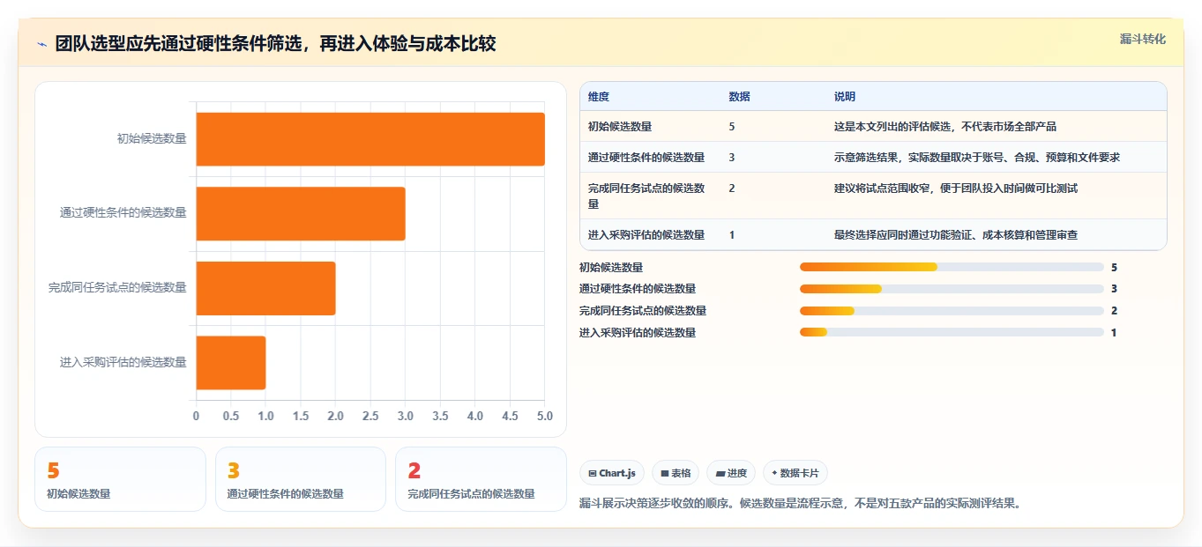Click the 通过硬性条件的候选数量 progress bar
This screenshot has width=1202, height=547.
click(x=952, y=289)
